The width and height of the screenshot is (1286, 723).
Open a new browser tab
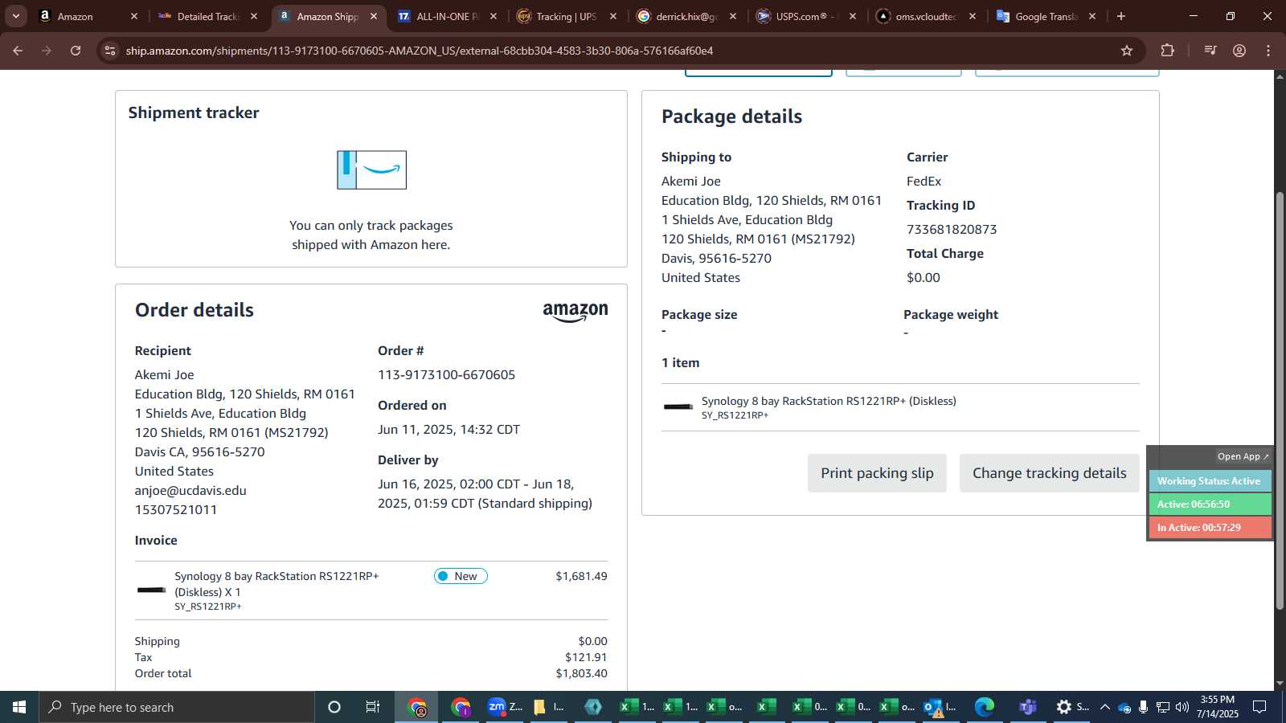tap(1121, 16)
